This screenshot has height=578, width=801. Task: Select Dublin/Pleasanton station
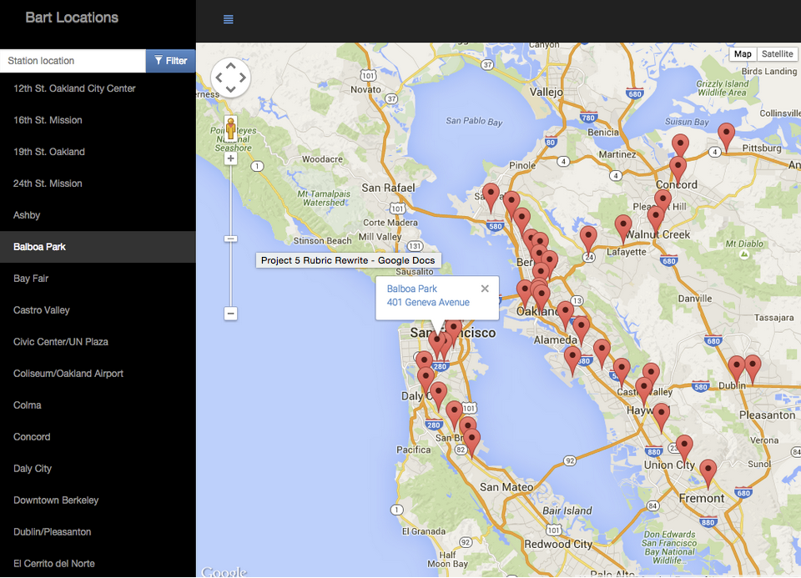click(98, 531)
